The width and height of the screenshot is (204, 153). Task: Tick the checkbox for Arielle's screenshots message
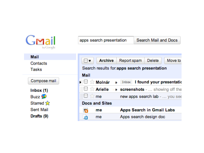[86, 89]
